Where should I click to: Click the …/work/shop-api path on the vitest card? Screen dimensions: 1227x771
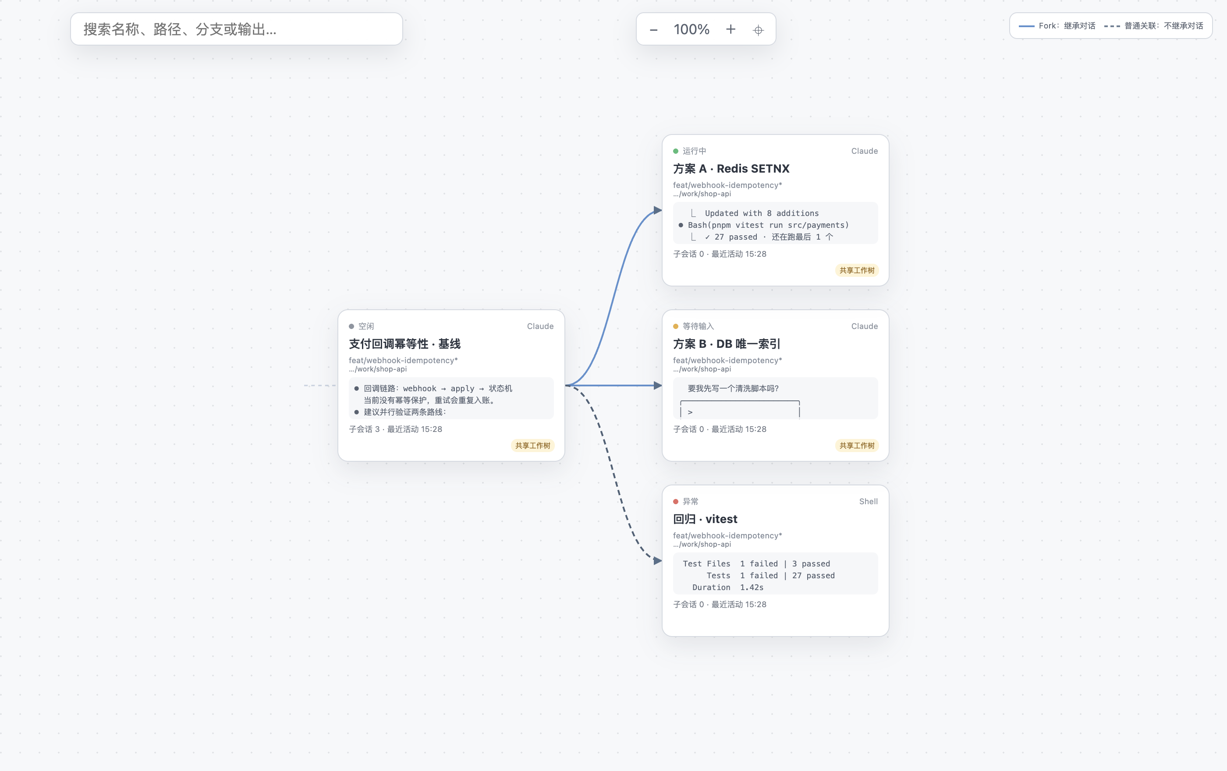702,545
